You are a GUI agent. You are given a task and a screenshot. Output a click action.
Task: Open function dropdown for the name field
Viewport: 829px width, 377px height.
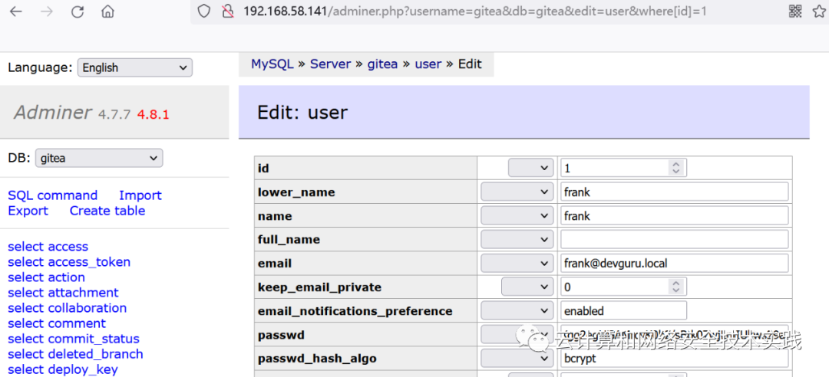pos(517,216)
